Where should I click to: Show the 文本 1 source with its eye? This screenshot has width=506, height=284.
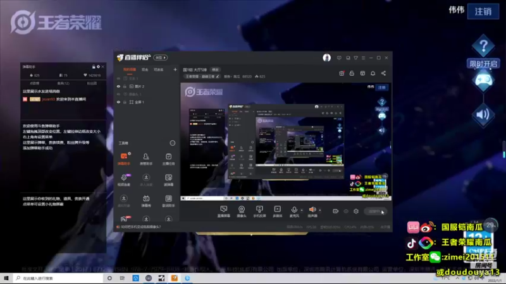pos(118,78)
